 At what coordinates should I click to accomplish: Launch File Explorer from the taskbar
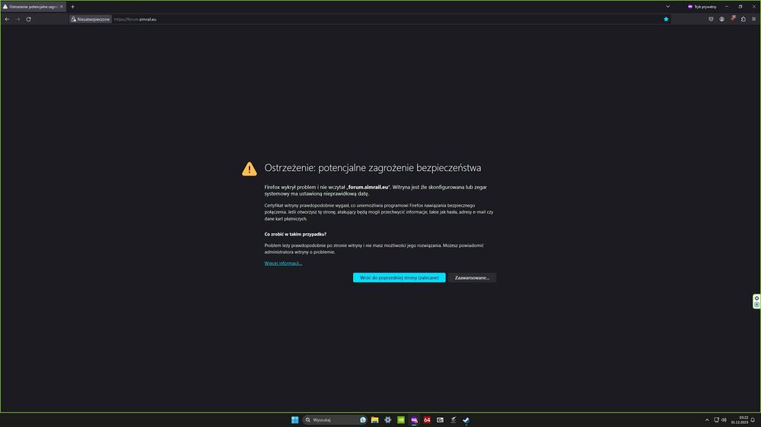pyautogui.click(x=374, y=419)
